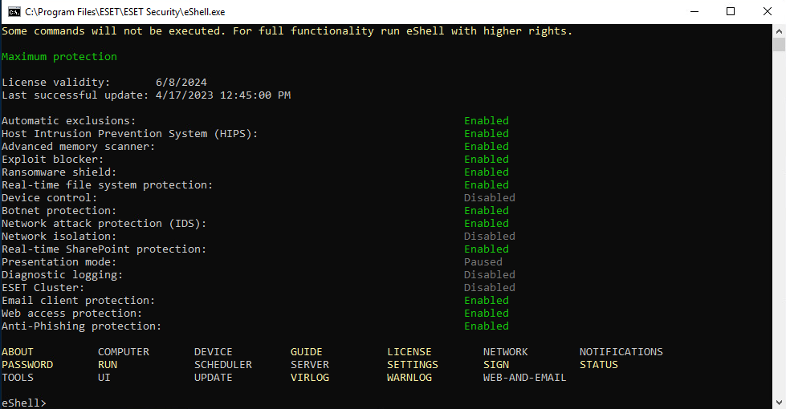Click Disabled status next to ESET Cluster
The image size is (786, 409).
point(489,287)
